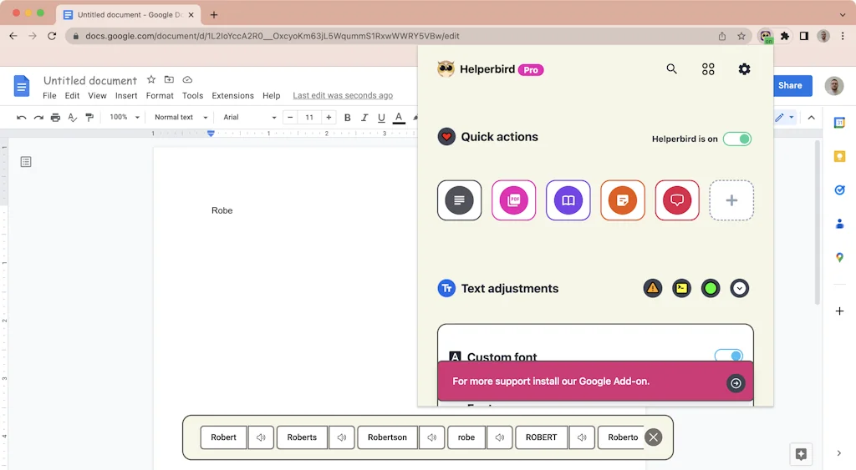Screen dimensions: 856x470
Task: Toggle bold formatting in Docs toolbar
Action: click(348, 118)
